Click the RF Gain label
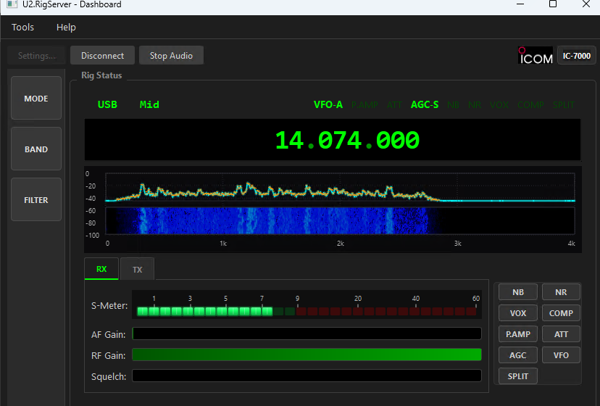The image size is (600, 406). click(x=108, y=355)
